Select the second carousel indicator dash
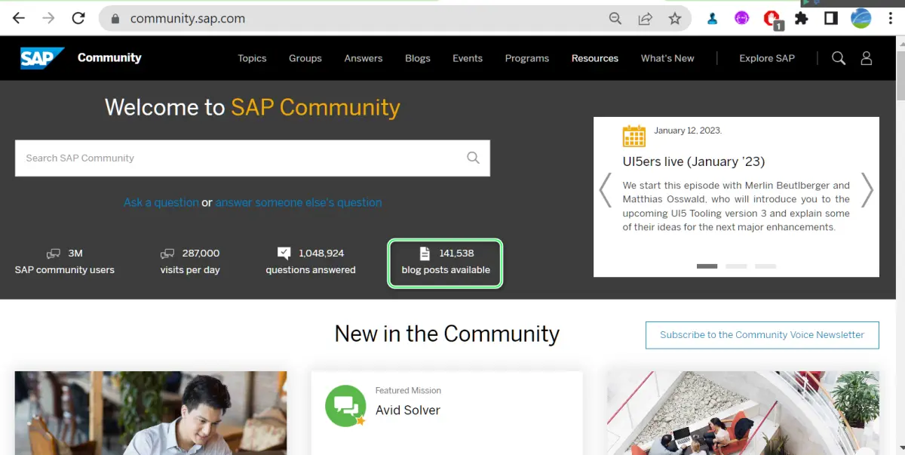This screenshot has width=905, height=455. click(736, 266)
